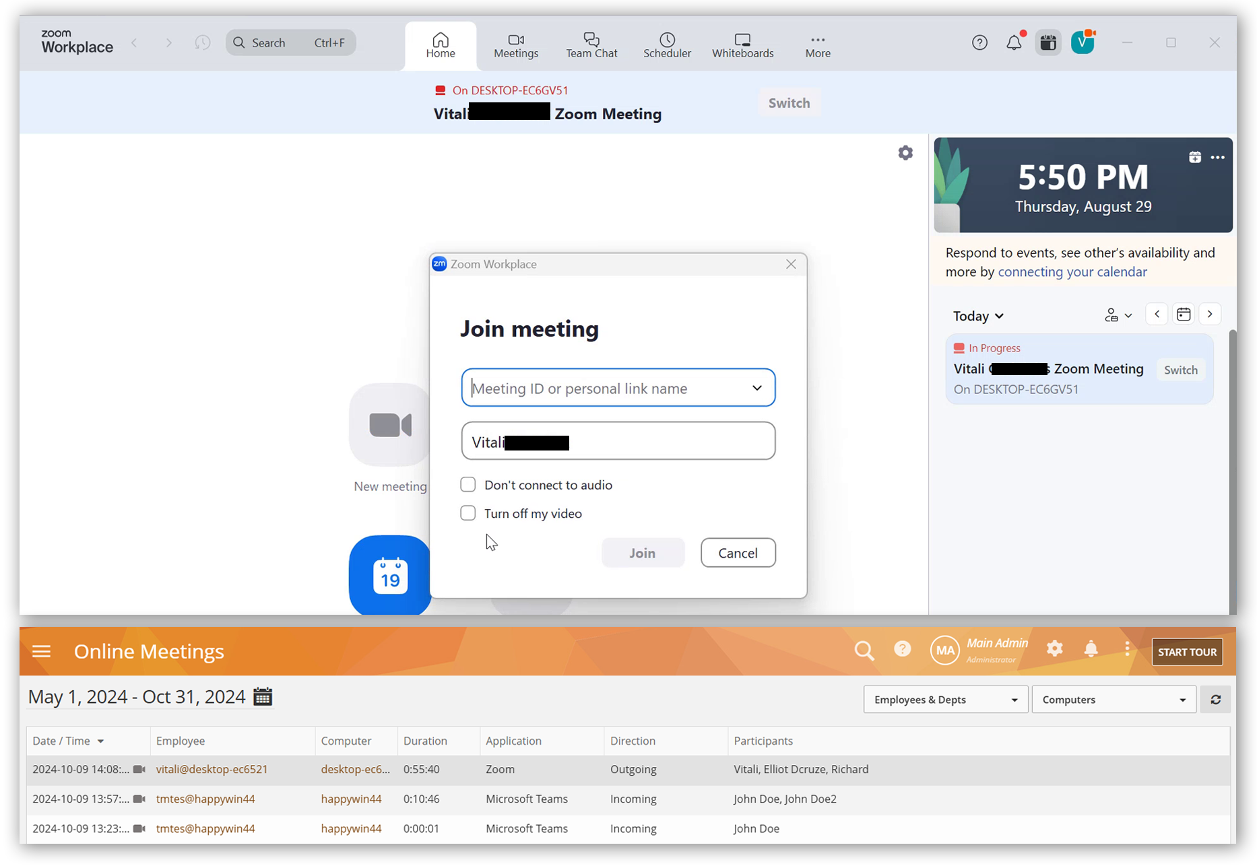This screenshot has height=868, width=1257.
Task: Check Don't connect to audio
Action: (x=468, y=484)
